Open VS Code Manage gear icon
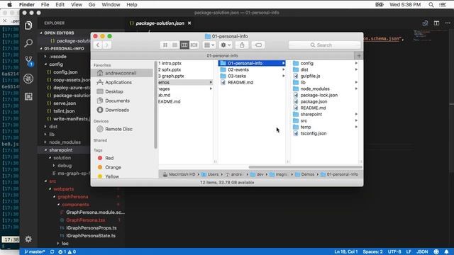 28,239
